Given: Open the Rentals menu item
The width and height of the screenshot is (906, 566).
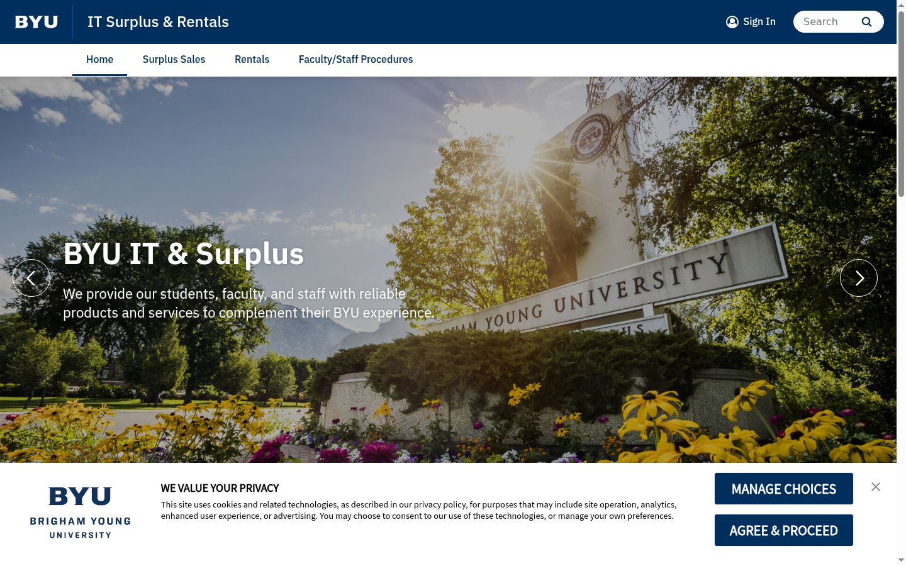Looking at the screenshot, I should pos(252,60).
